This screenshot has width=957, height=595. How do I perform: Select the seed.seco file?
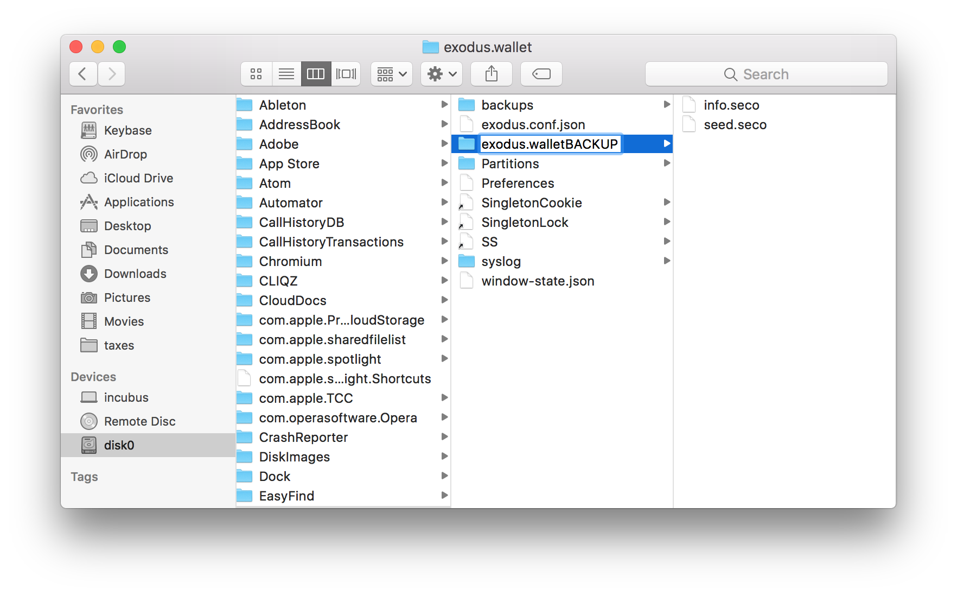tap(784, 124)
